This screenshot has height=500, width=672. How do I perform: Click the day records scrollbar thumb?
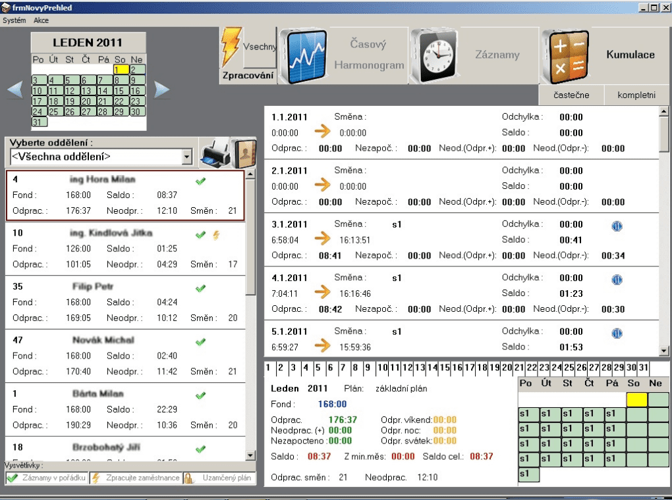(x=664, y=134)
